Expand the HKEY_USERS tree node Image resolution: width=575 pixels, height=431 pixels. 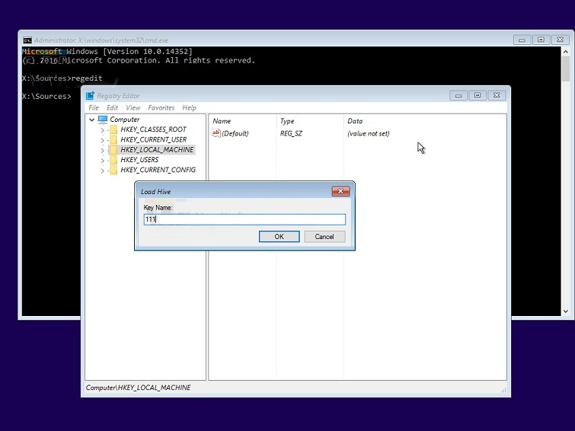coord(103,160)
